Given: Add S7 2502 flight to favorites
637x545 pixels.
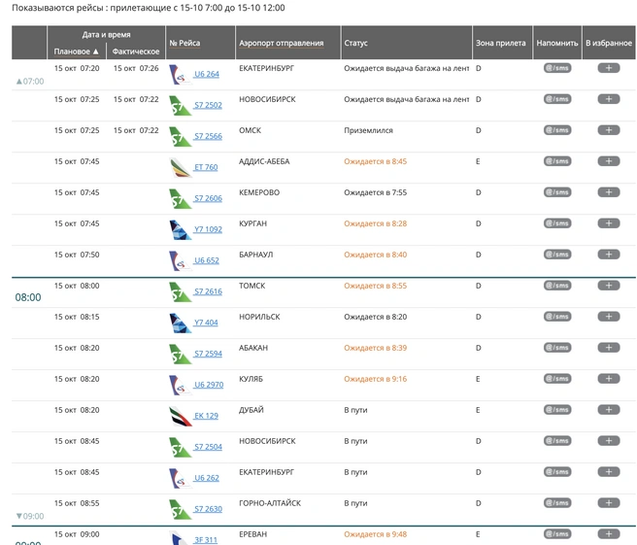Looking at the screenshot, I should tap(609, 99).
